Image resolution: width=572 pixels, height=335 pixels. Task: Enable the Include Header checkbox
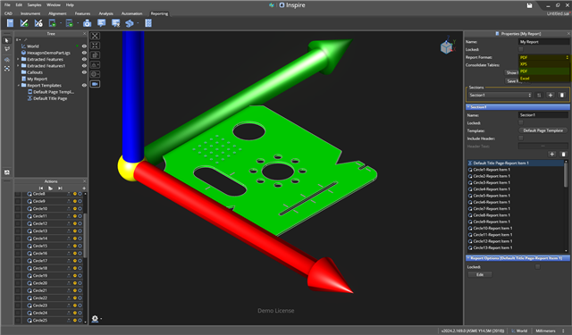pyautogui.click(x=521, y=138)
